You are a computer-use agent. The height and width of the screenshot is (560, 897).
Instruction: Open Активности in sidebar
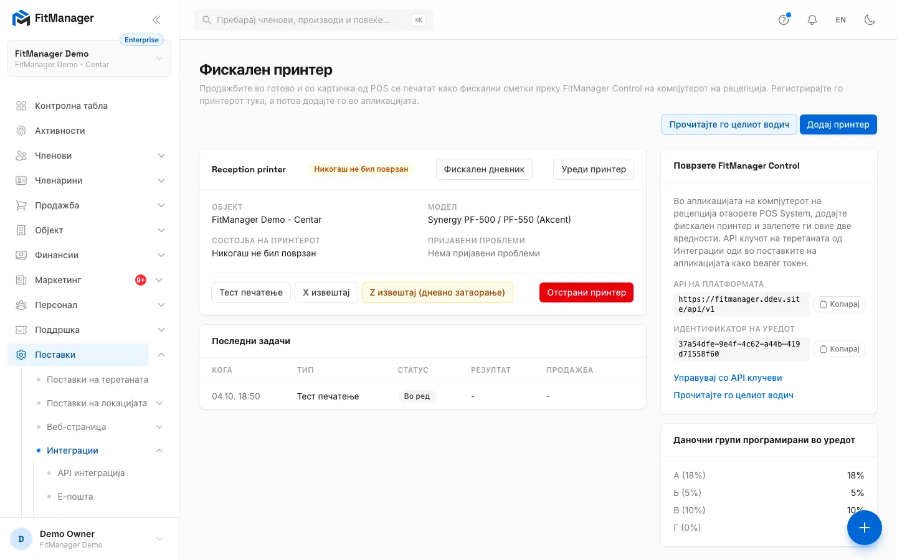pyautogui.click(x=89, y=131)
